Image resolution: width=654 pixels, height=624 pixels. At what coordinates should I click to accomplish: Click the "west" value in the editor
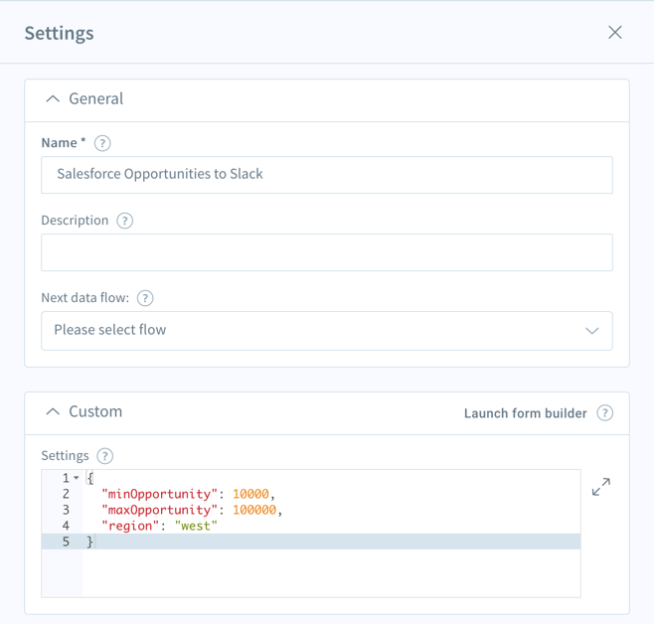click(x=196, y=526)
